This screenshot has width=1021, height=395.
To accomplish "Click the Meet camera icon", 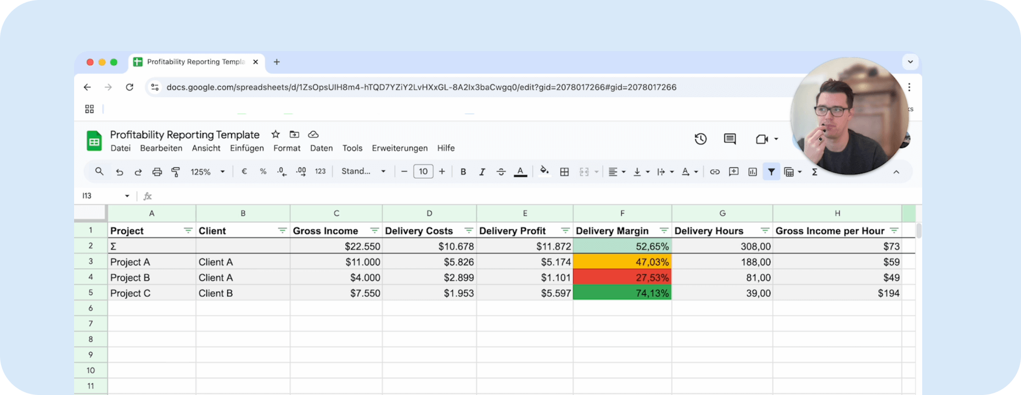I will click(761, 139).
